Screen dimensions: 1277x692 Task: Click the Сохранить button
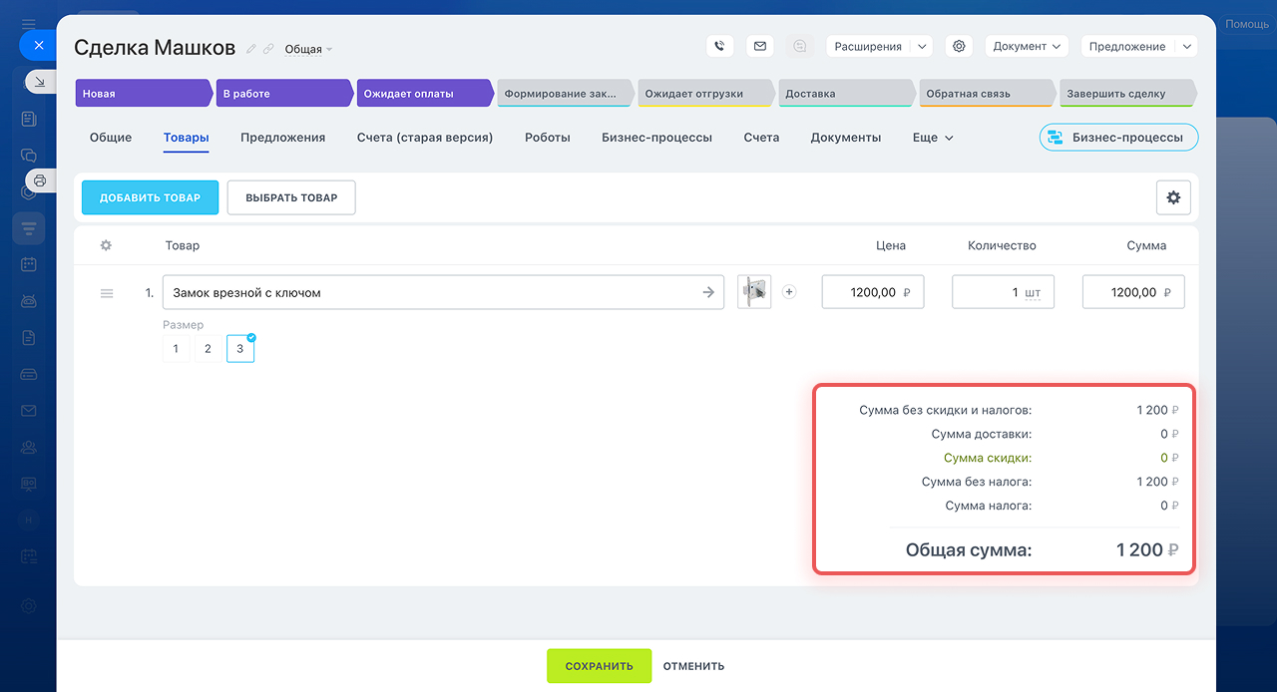[599, 666]
